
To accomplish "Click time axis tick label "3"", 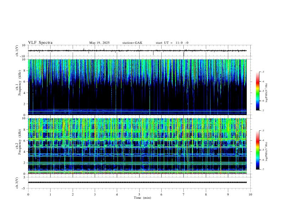I will pyautogui.click(x=95, y=194).
